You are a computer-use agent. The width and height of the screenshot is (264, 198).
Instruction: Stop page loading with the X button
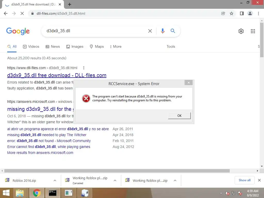coord(22,13)
